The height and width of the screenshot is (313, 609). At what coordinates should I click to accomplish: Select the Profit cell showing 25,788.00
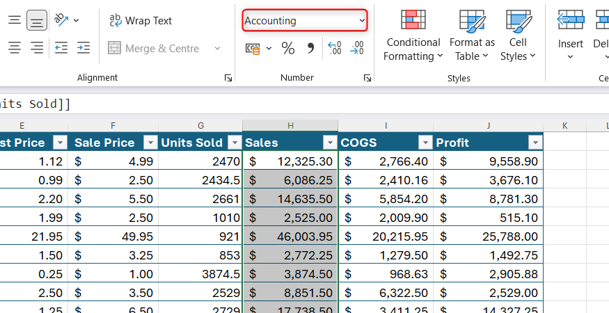[x=488, y=236]
